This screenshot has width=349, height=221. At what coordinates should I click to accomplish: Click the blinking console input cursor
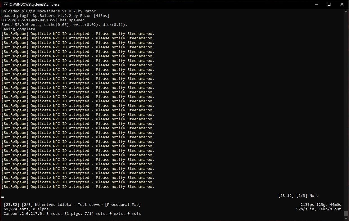[3, 197]
